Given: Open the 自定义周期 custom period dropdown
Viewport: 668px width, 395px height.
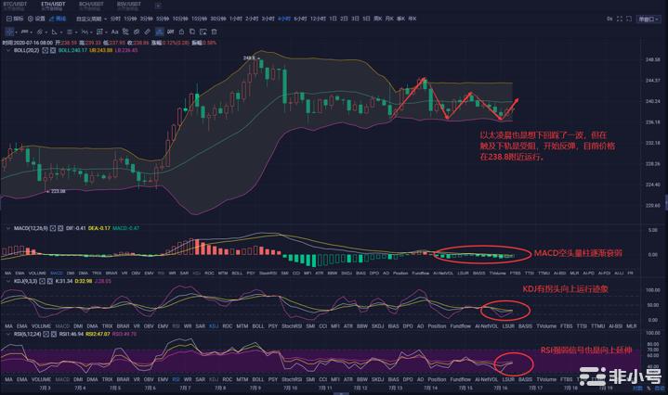Looking at the screenshot, I should click(x=91, y=19).
